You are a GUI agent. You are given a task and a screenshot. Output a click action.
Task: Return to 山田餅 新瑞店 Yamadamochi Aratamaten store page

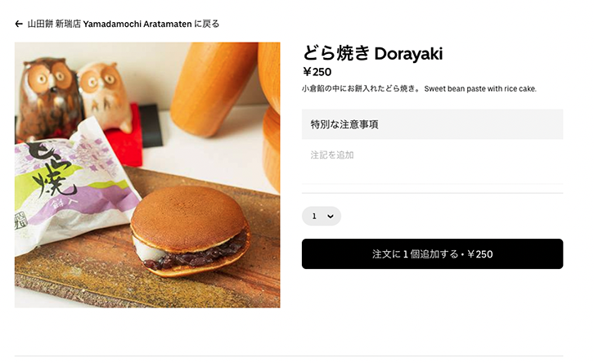pyautogui.click(x=123, y=25)
